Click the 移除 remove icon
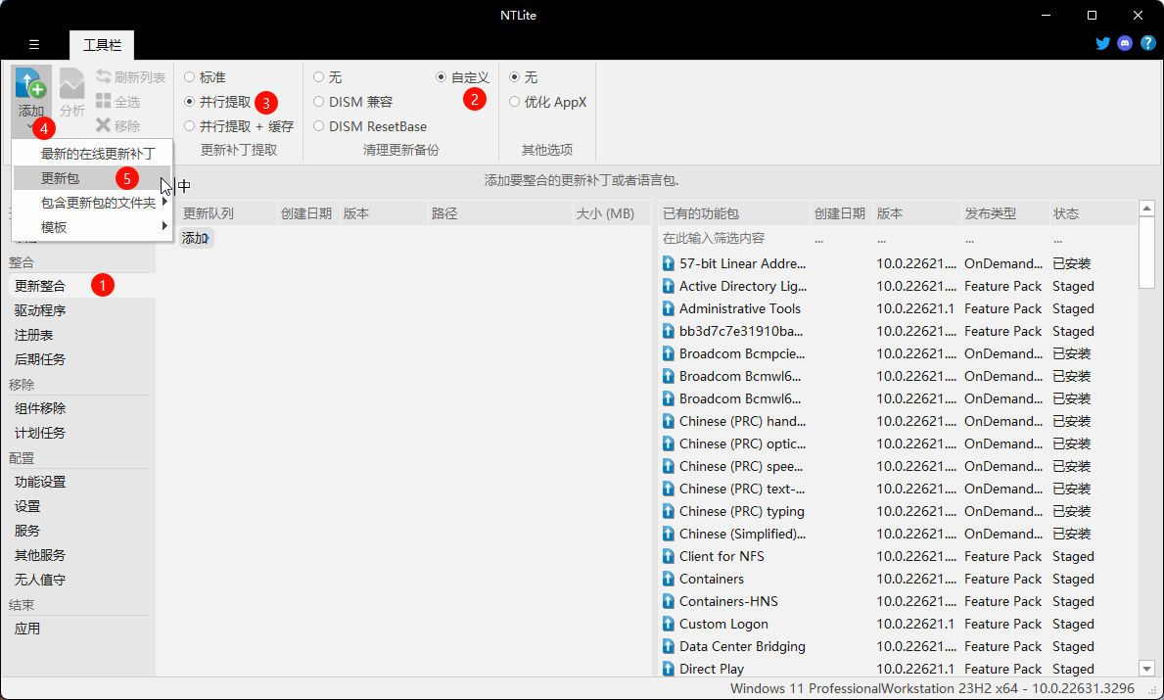 click(x=103, y=125)
